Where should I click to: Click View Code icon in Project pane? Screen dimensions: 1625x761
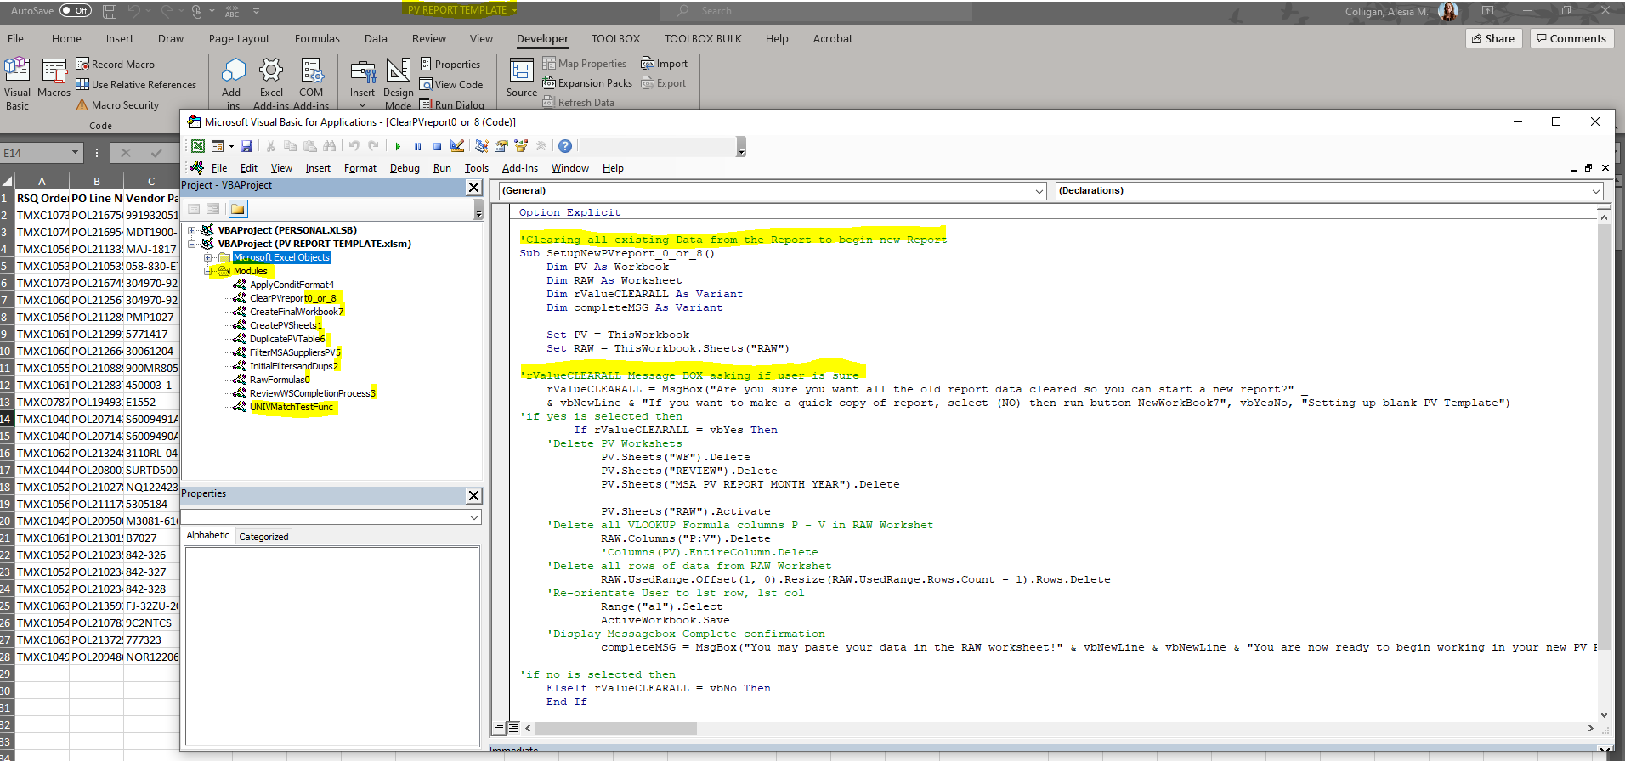(194, 209)
